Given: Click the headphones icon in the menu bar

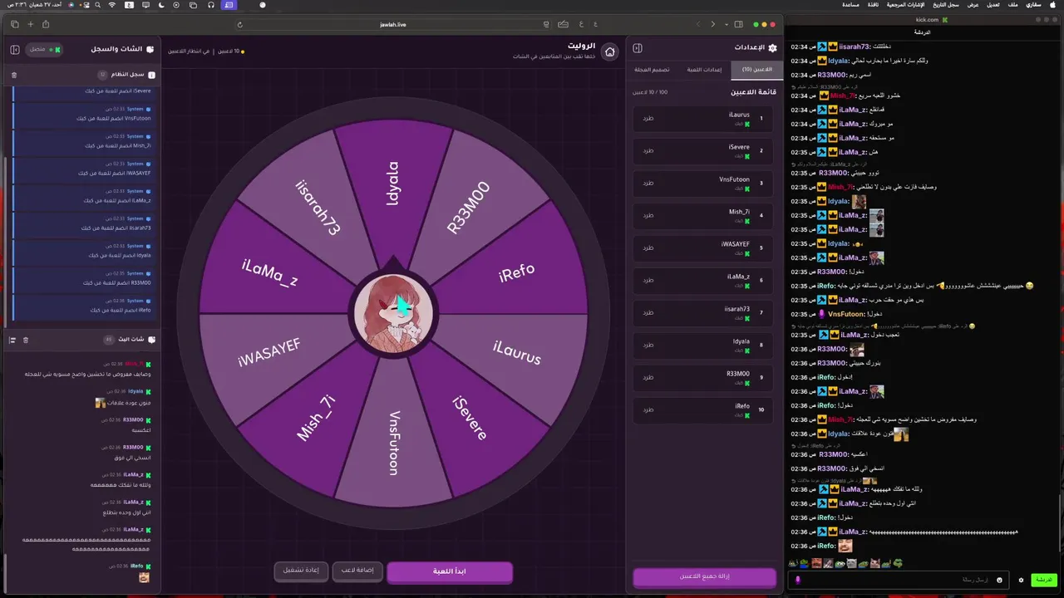Looking at the screenshot, I should click(x=211, y=5).
